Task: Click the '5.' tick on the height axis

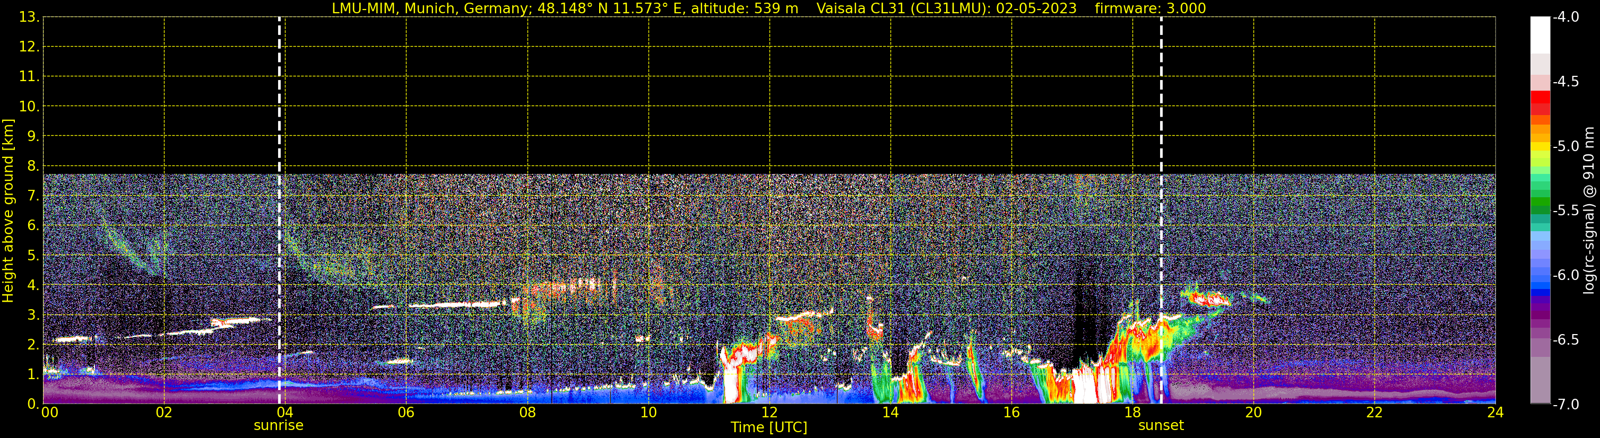Action: coord(32,256)
